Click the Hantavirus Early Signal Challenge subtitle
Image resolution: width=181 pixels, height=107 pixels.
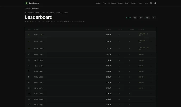tap(46, 13)
